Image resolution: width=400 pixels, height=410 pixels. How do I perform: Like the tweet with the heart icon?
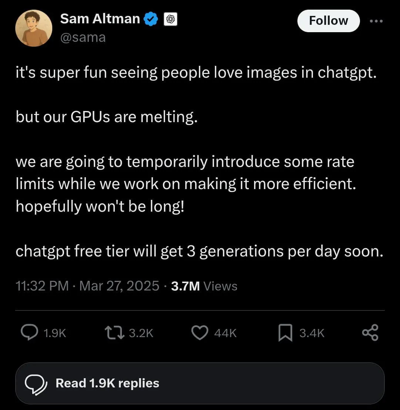(x=200, y=332)
